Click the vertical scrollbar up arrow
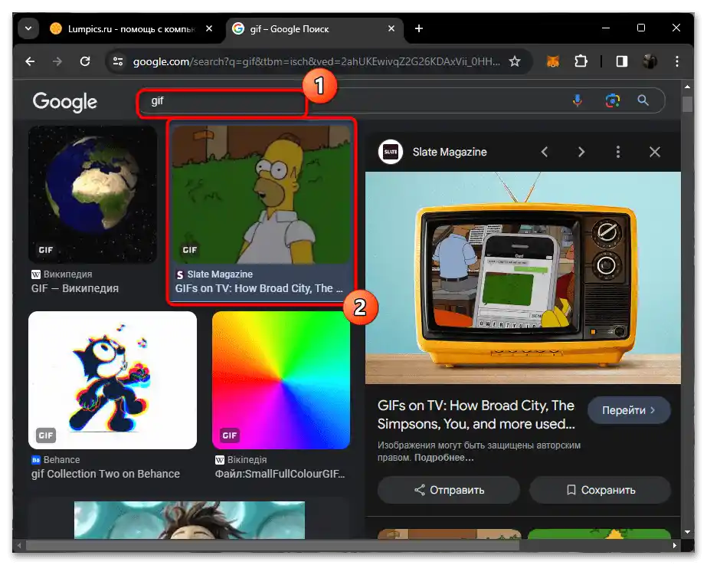Image resolution: width=707 pixels, height=565 pixels. [687, 87]
